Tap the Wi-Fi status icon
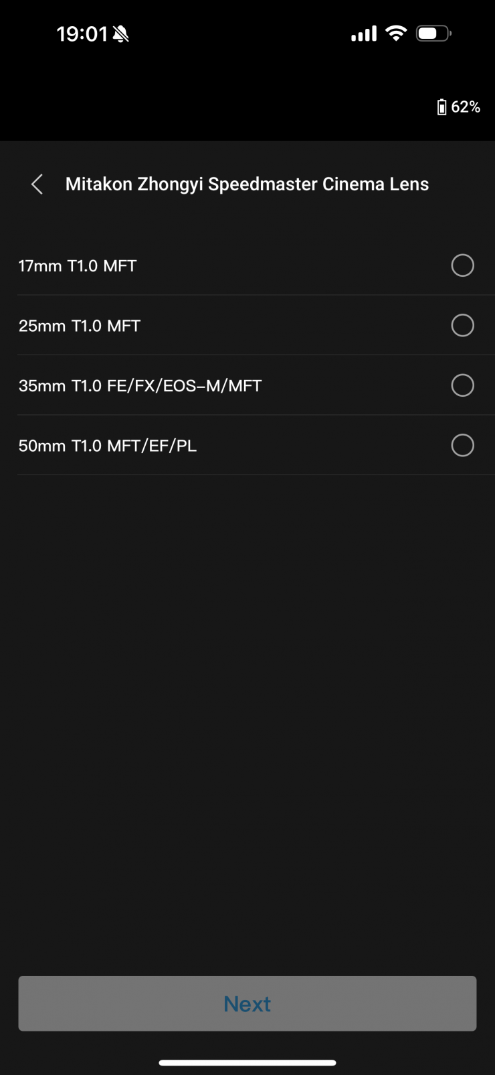The height and width of the screenshot is (1075, 495). (x=397, y=34)
